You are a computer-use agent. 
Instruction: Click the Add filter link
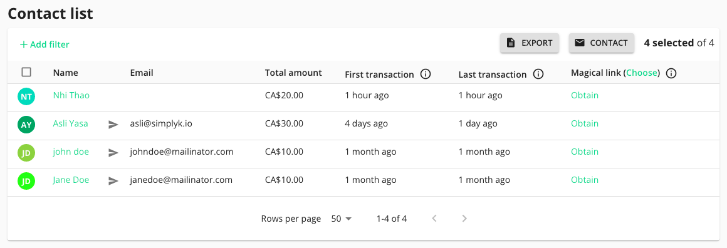44,44
